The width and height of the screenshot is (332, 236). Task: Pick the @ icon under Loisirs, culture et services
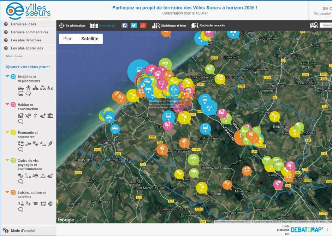(x=50, y=203)
